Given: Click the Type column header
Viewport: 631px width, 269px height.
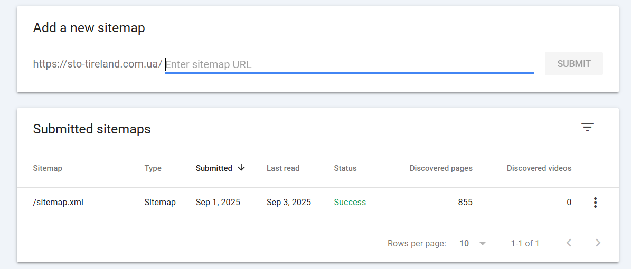Looking at the screenshot, I should (153, 168).
